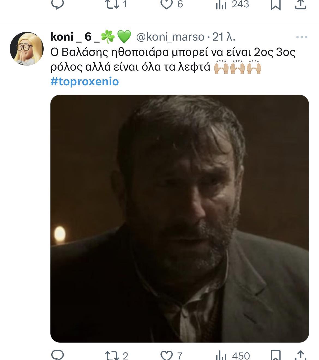This screenshot has width=319, height=360.
Task: Expand the attached tweet photo
Action: [x=179, y=218]
